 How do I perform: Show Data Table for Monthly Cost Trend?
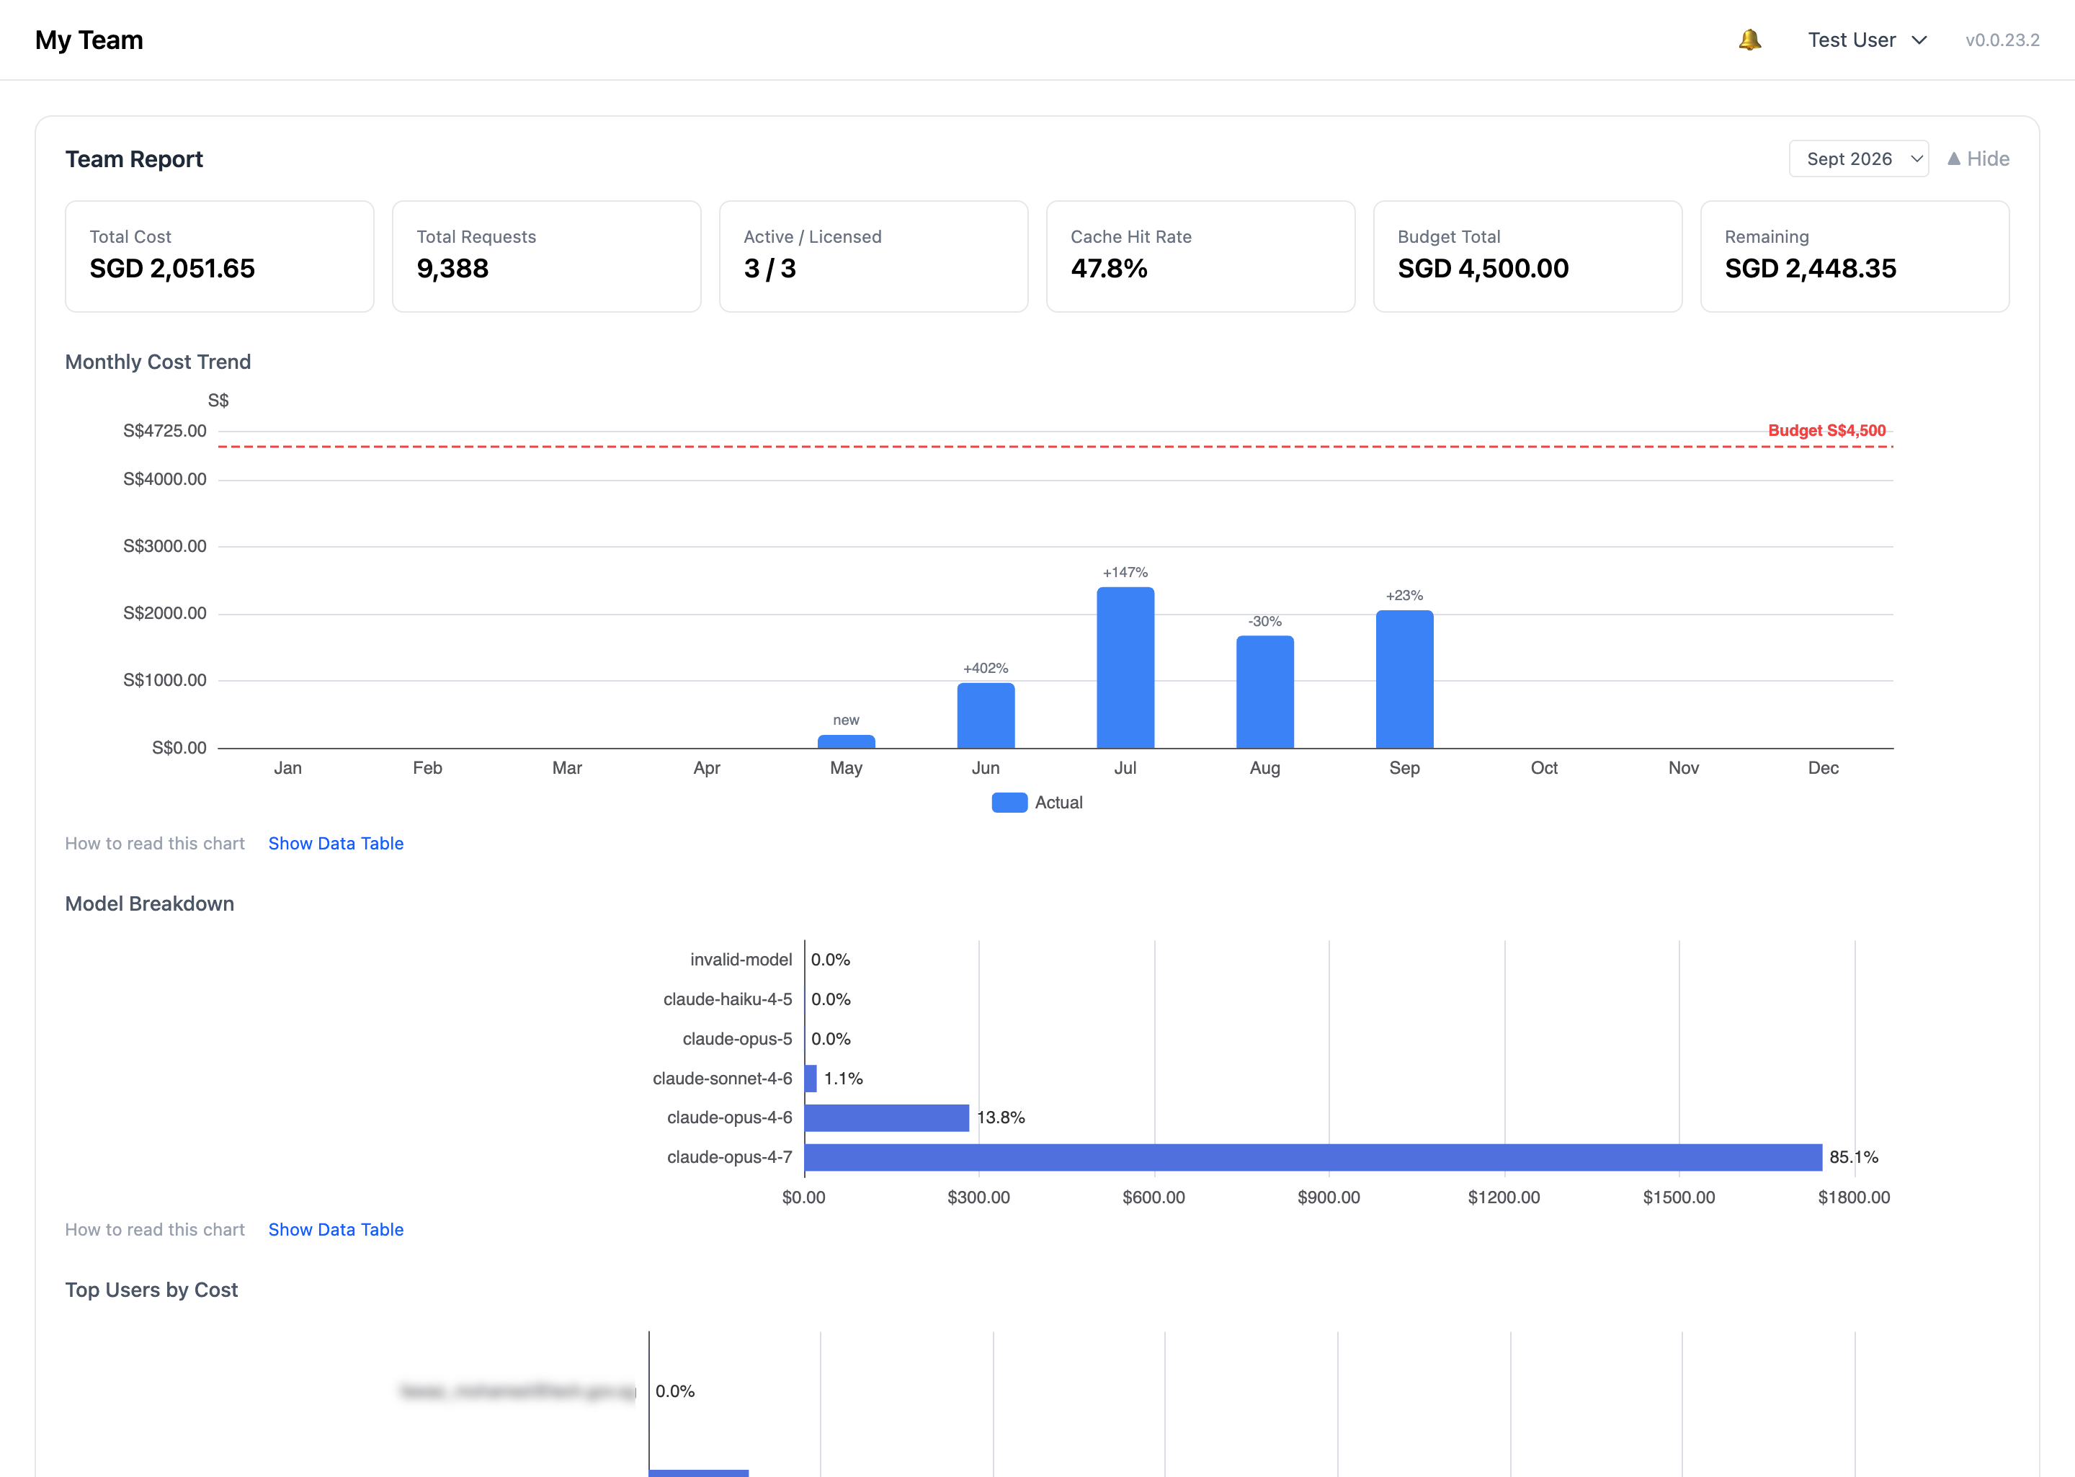click(336, 843)
